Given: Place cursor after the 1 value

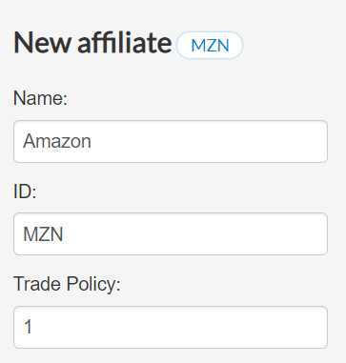Looking at the screenshot, I should [33, 327].
